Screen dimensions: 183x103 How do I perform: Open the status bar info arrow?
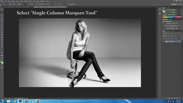[27, 98]
